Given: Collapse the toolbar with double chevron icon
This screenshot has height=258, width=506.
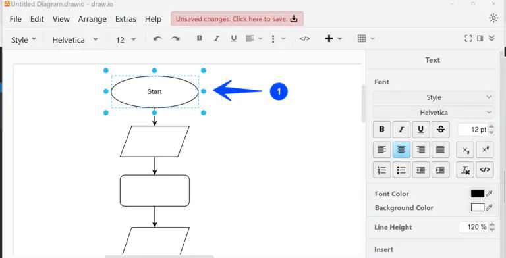Looking at the screenshot, I should 492,38.
